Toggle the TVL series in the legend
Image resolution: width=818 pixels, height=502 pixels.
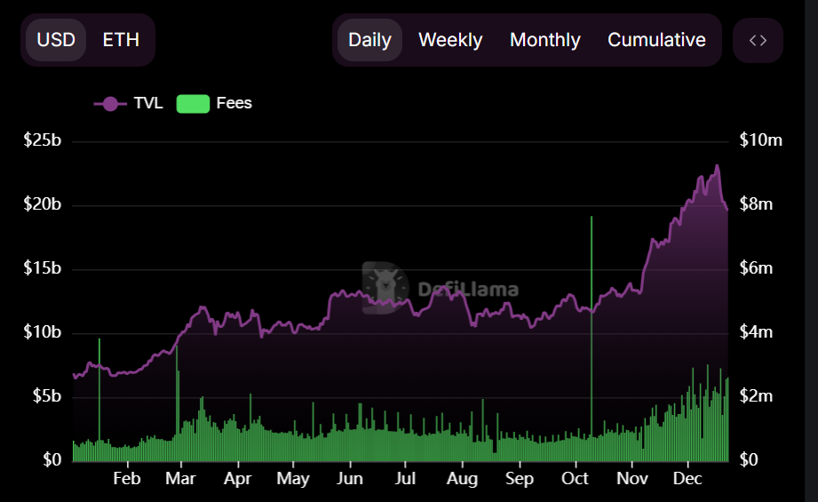128,103
